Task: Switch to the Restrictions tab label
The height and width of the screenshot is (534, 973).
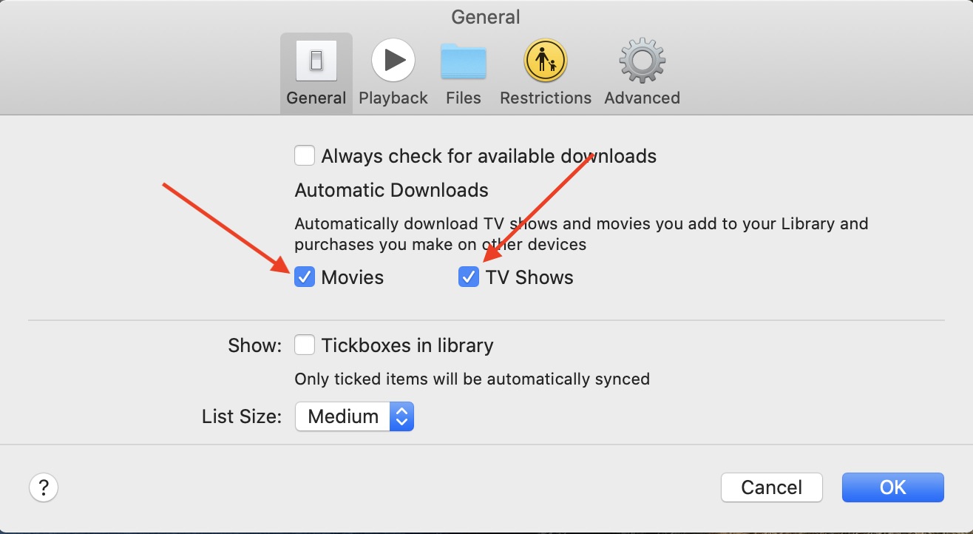Action: click(546, 98)
